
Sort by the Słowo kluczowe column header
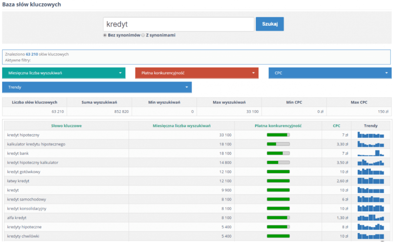[66, 126]
